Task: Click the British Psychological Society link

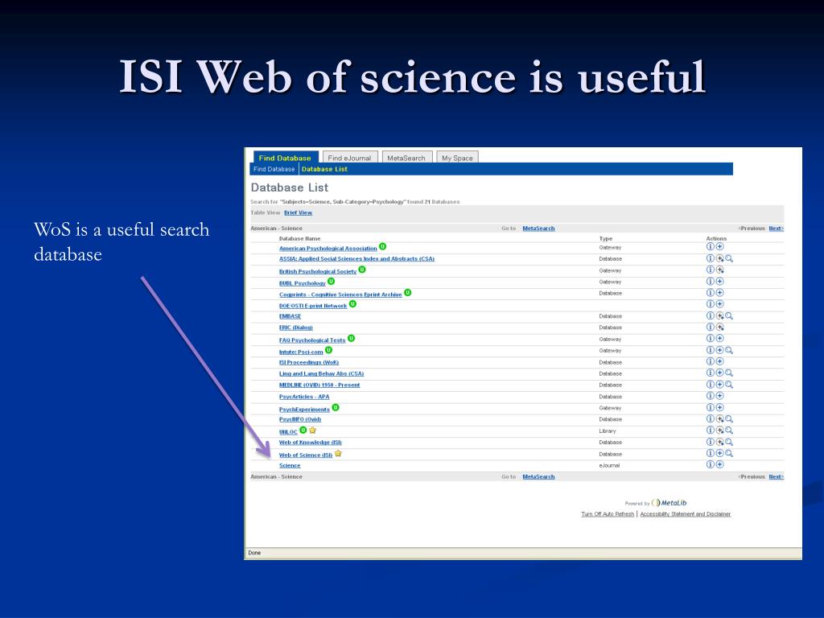Action: coord(318,272)
